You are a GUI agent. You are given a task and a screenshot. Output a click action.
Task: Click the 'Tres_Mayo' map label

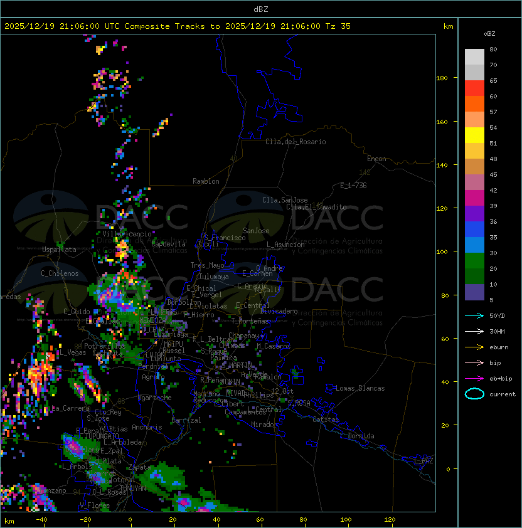(207, 265)
